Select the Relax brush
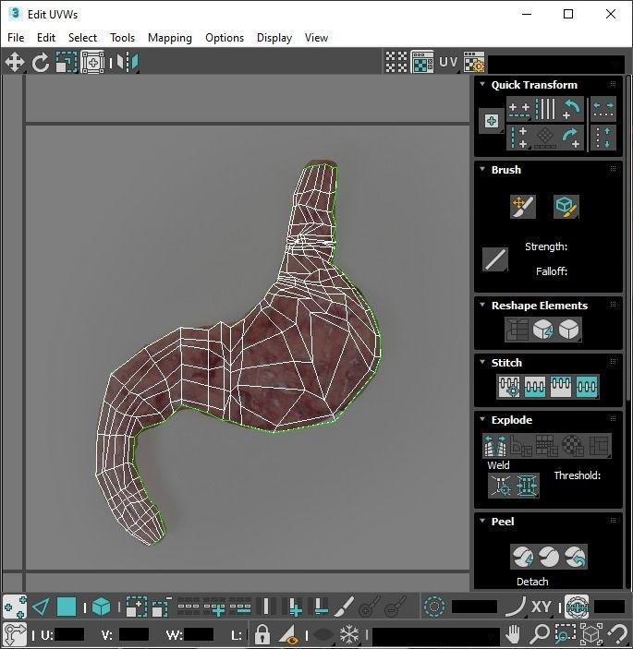Viewport: 633px width, 649px height. (566, 206)
